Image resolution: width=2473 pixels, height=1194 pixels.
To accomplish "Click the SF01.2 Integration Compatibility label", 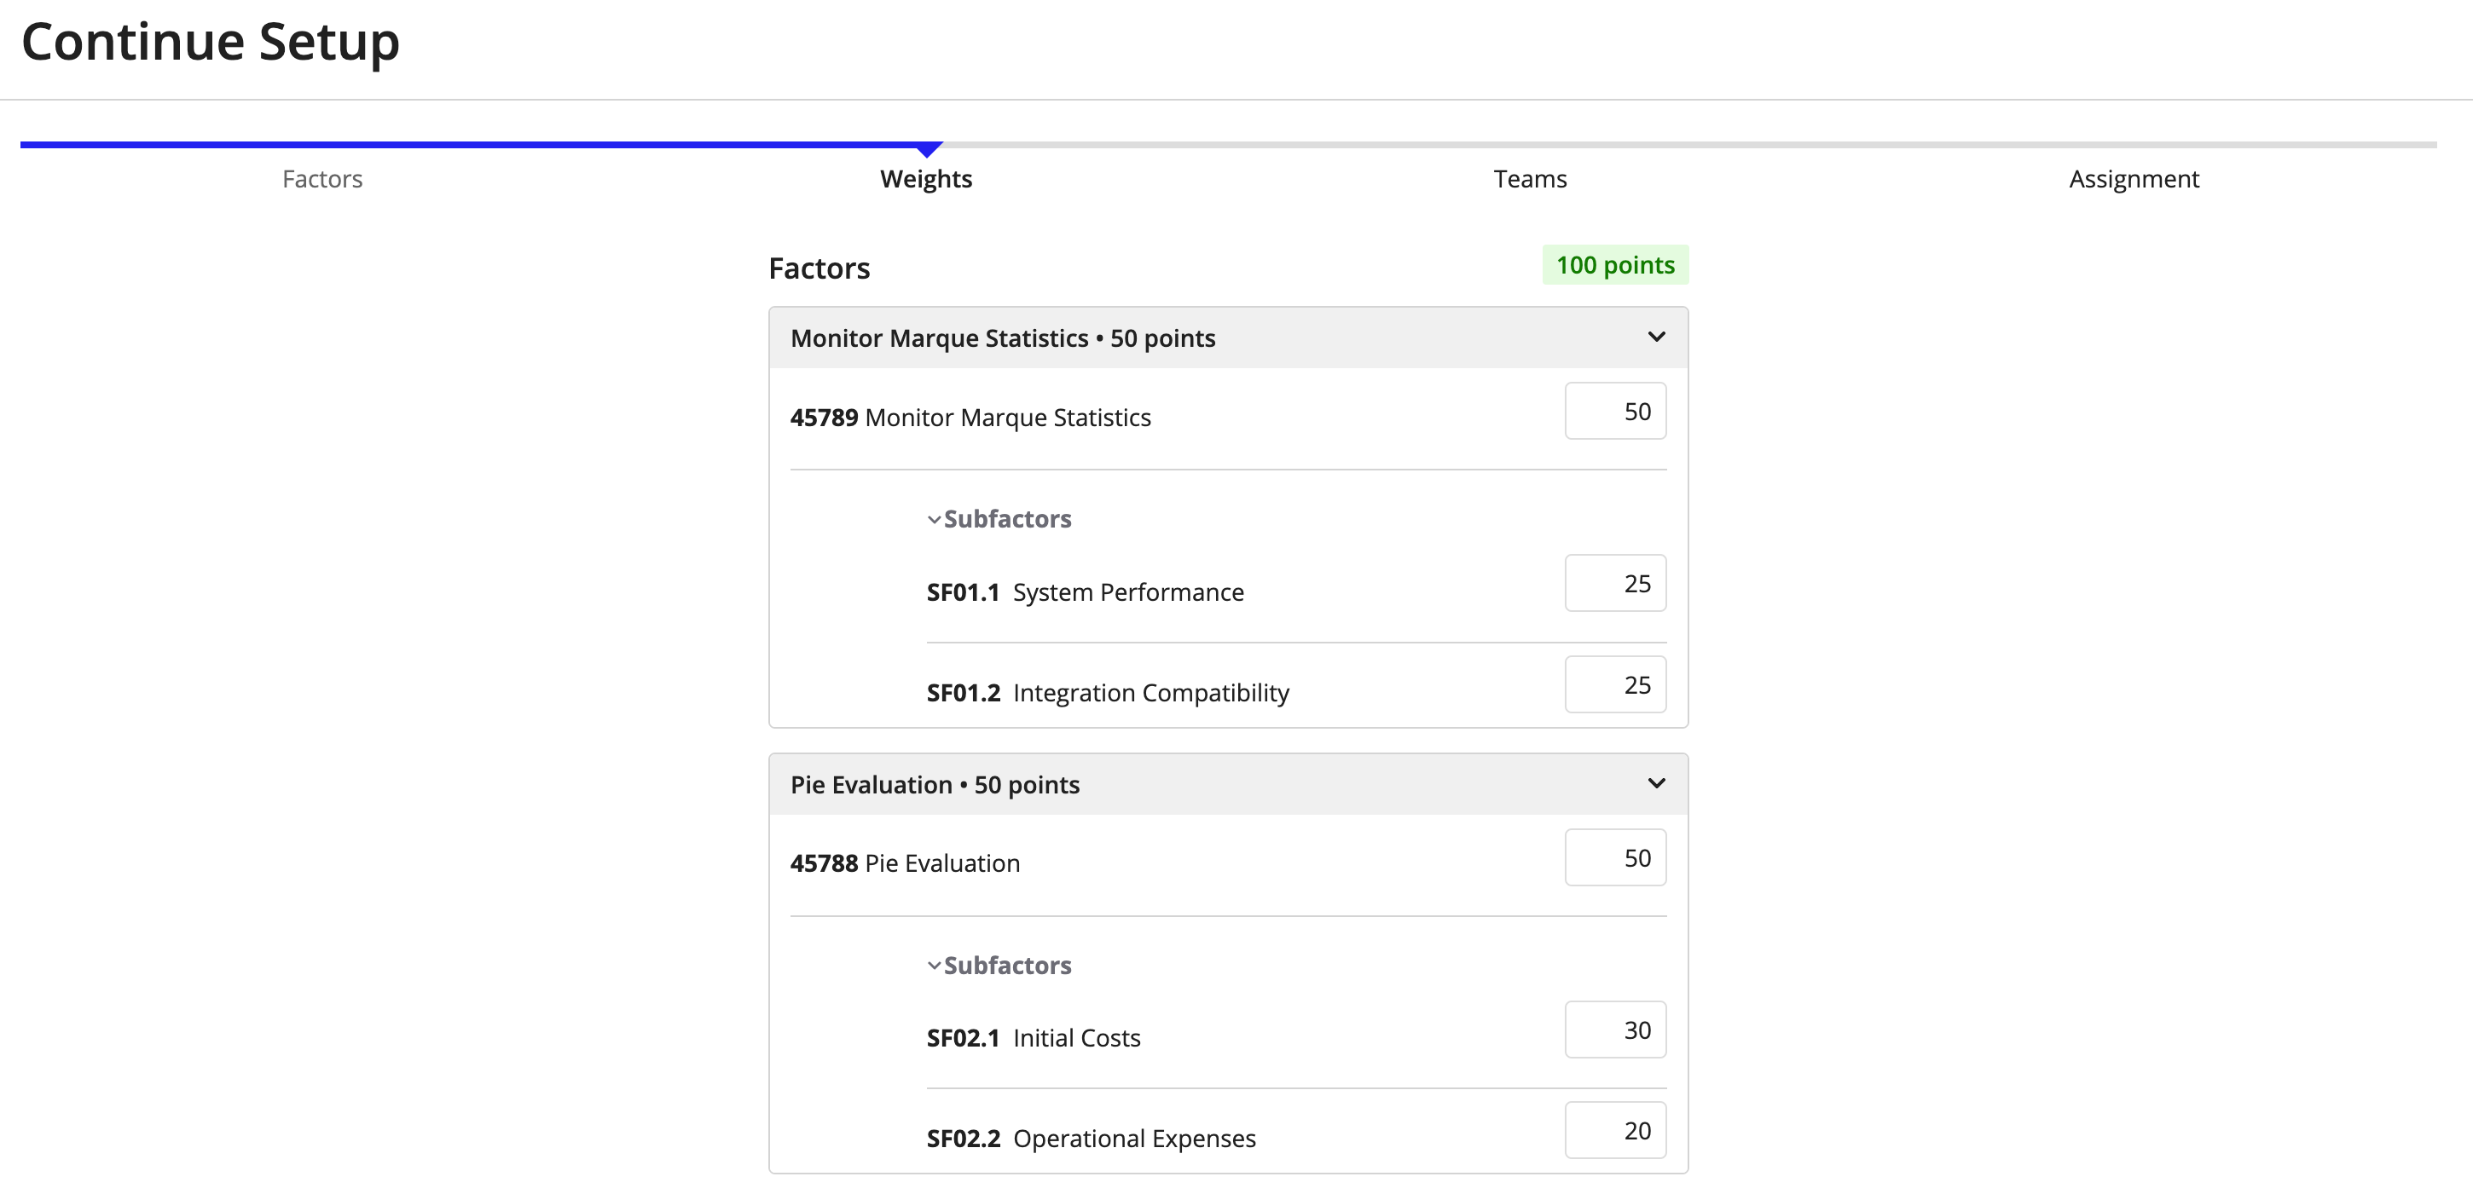I will (1107, 693).
